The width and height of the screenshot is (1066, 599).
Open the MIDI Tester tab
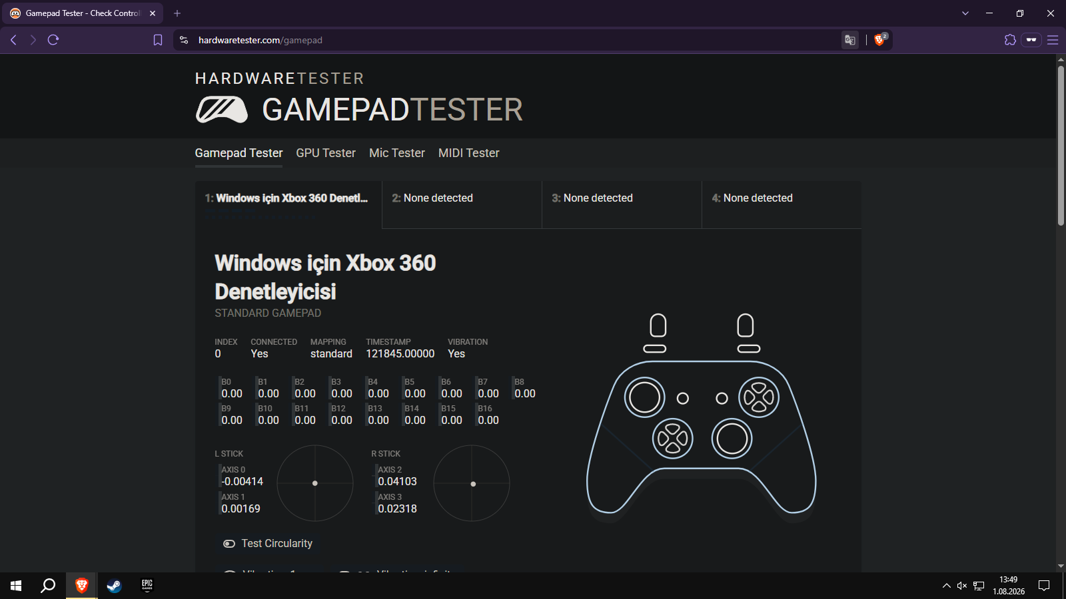(x=469, y=153)
